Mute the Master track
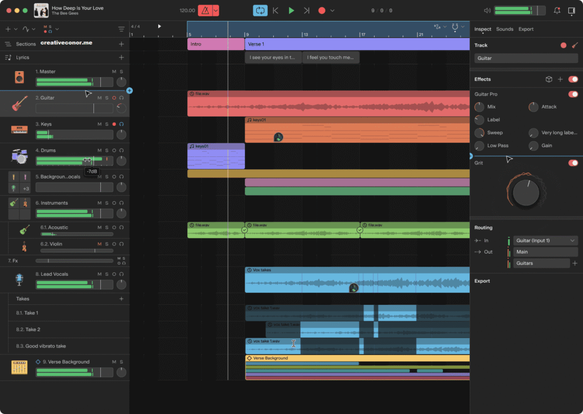This screenshot has width=583, height=414. [x=114, y=71]
